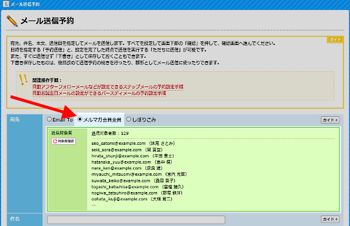Open the バースデイメールの予約設定手順 link

99,93
